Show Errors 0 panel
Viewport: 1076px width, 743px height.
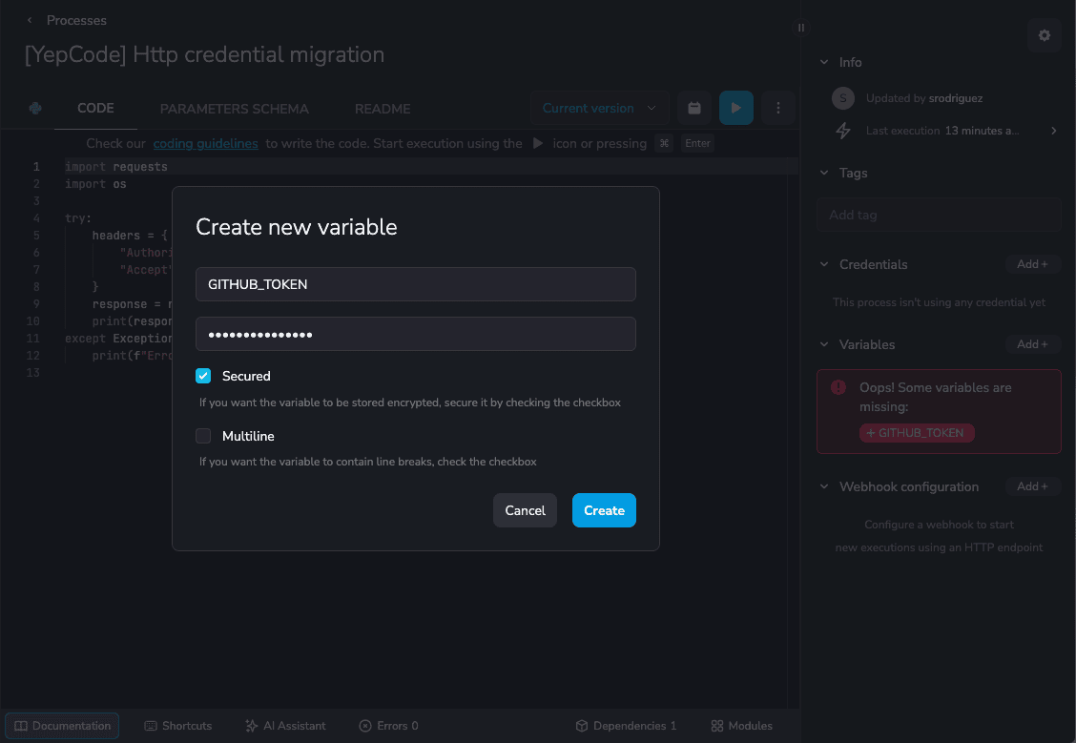pos(388,726)
